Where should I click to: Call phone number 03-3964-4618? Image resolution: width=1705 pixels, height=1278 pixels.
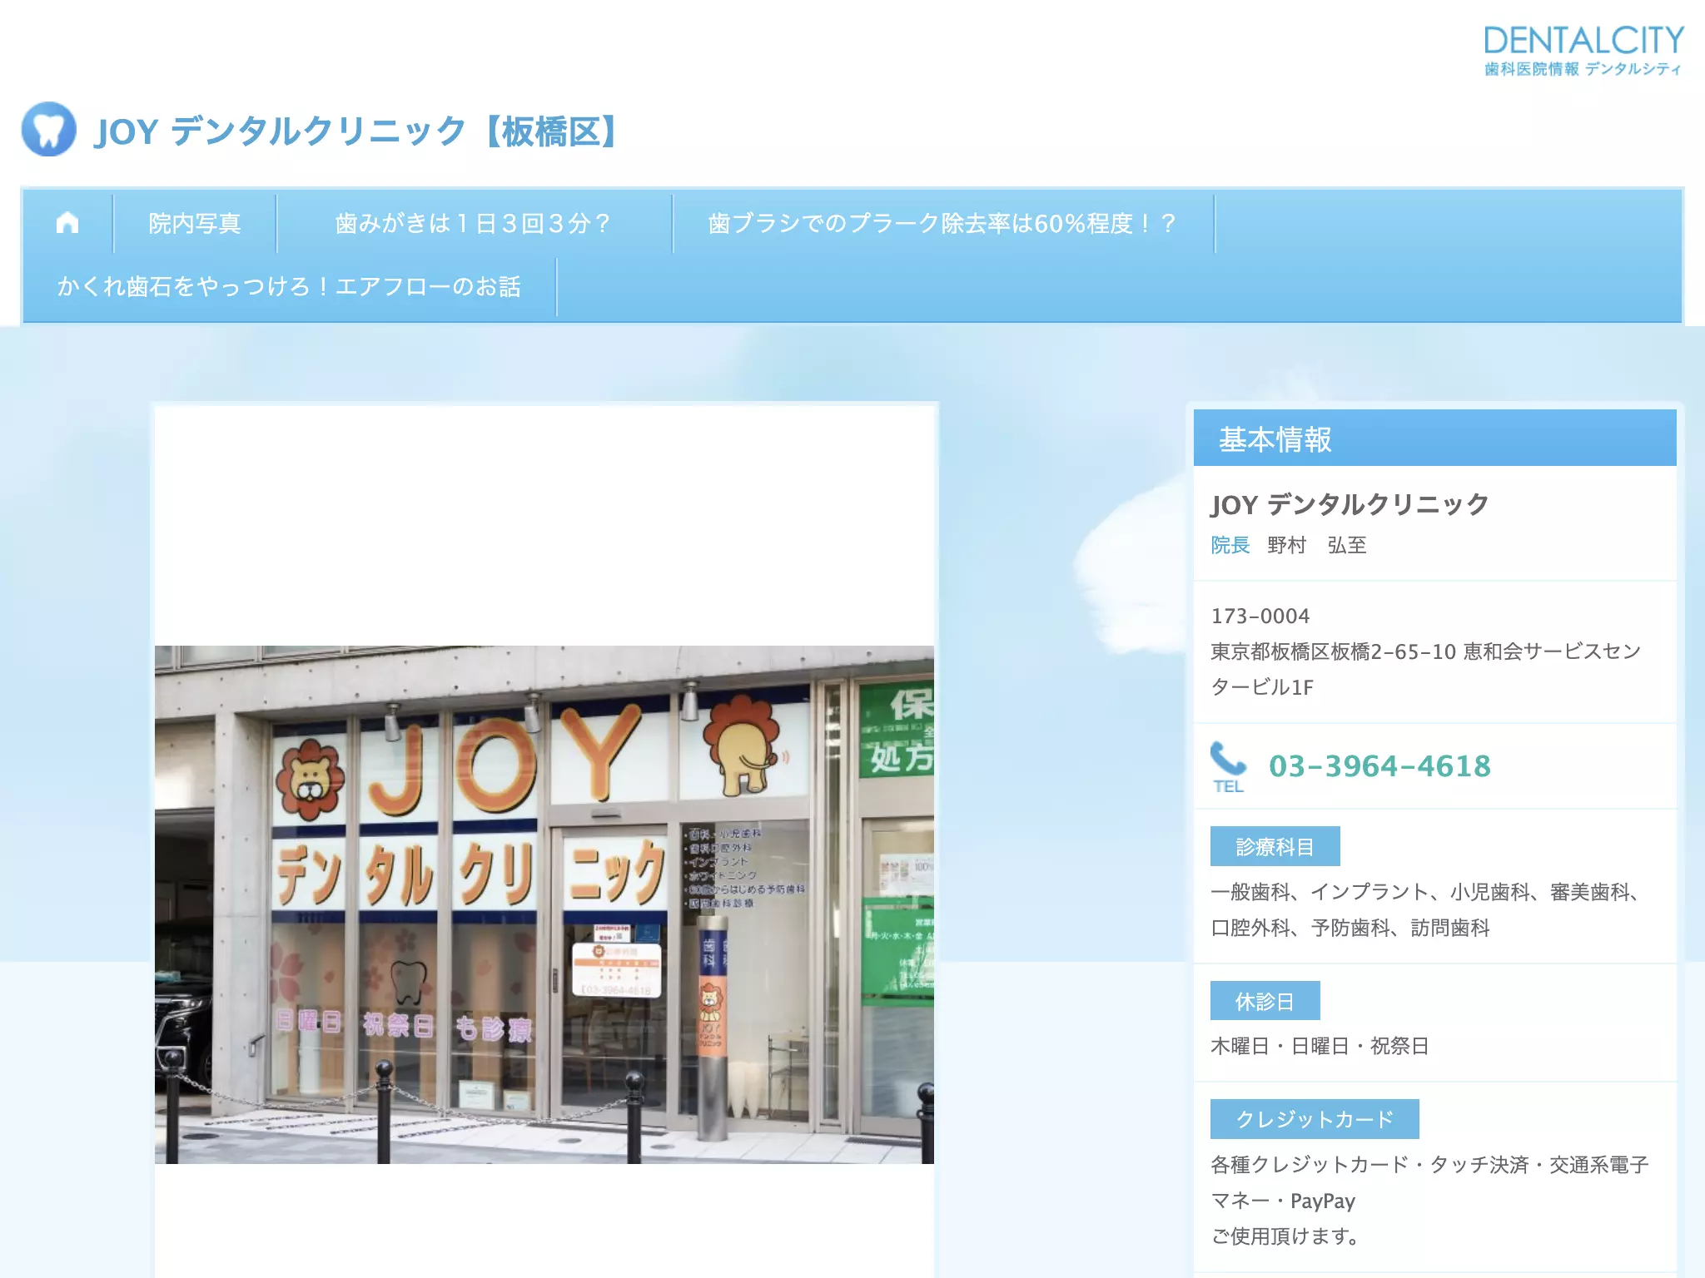tap(1379, 766)
